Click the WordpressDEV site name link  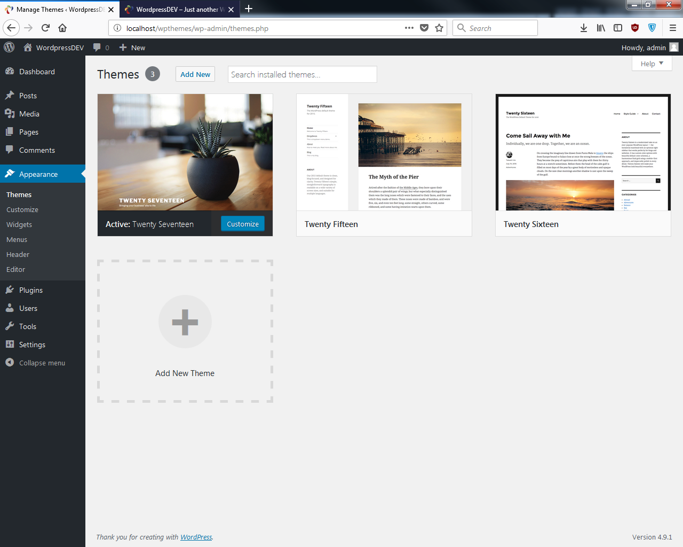tap(60, 48)
